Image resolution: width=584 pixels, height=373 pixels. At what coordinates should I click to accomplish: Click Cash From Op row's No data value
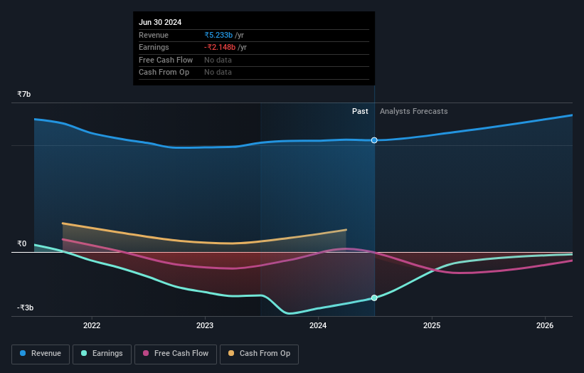[x=218, y=73]
